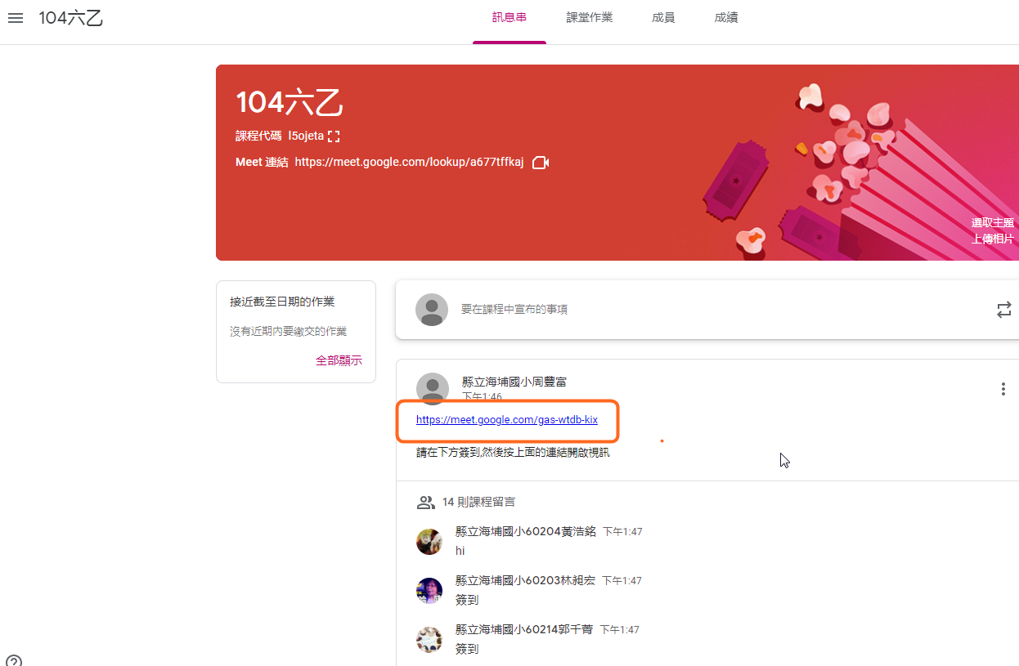1019x666 pixels.
Task: Switch to the 訊息串 tab
Action: pyautogui.click(x=509, y=18)
